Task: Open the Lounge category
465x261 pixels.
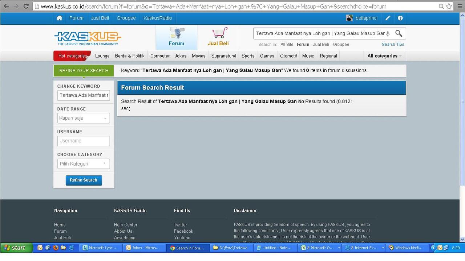Action: pyautogui.click(x=102, y=56)
